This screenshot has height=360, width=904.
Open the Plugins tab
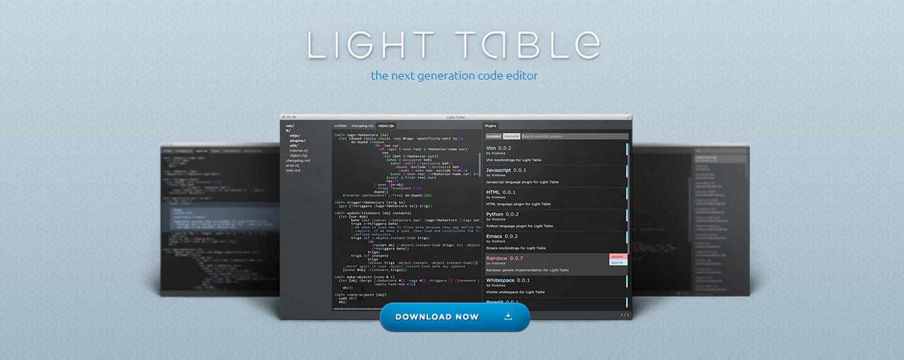[x=491, y=125]
